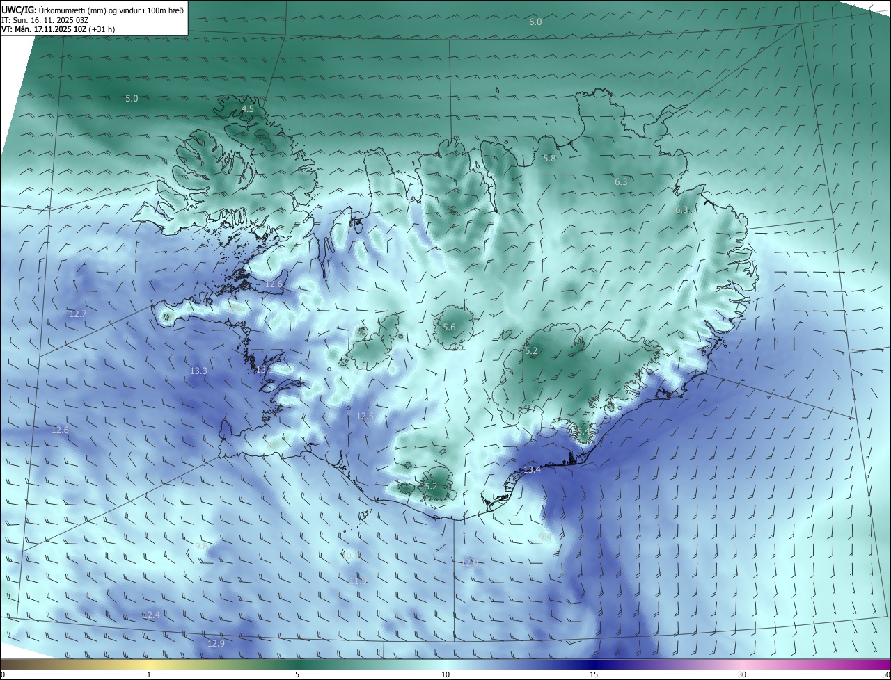Click the 5.4 value label
Viewport: 891px width, 680px height.
coord(583,433)
